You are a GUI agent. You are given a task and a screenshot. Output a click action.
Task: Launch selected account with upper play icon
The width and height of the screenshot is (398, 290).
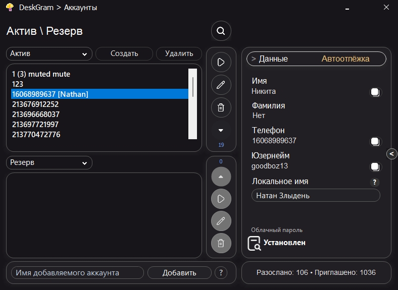pyautogui.click(x=221, y=62)
